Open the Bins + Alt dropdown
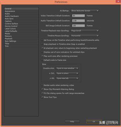The image size is (121, 127). tap(67, 78)
